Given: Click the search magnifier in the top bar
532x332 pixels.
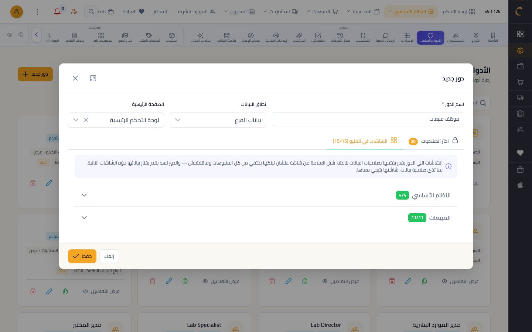Looking at the screenshot, I should pos(91,11).
